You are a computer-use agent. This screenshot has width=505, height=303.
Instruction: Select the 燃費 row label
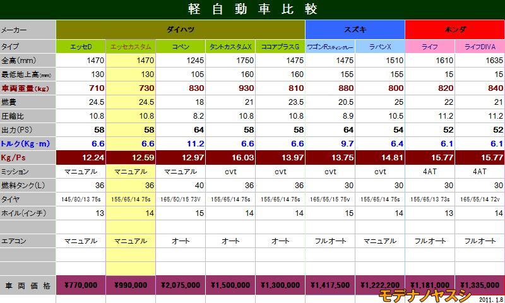pyautogui.click(x=28, y=102)
